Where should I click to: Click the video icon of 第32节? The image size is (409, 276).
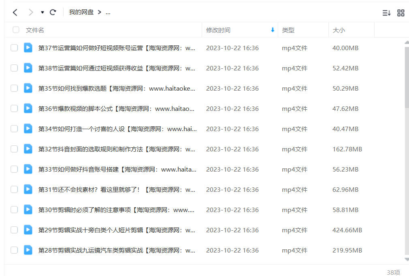pyautogui.click(x=28, y=149)
